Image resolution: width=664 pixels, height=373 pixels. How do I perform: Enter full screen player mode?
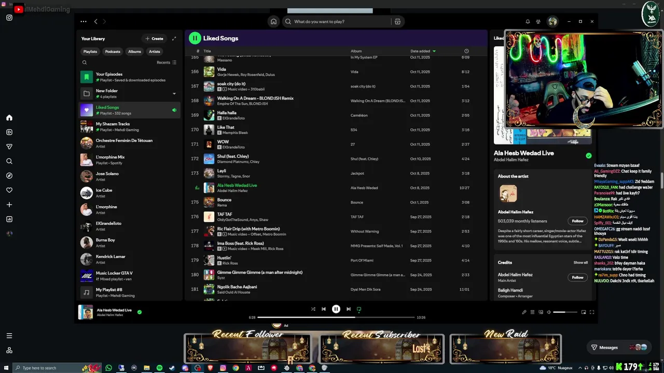click(592, 312)
